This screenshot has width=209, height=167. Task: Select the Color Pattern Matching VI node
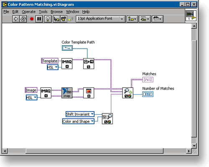pos(128,93)
